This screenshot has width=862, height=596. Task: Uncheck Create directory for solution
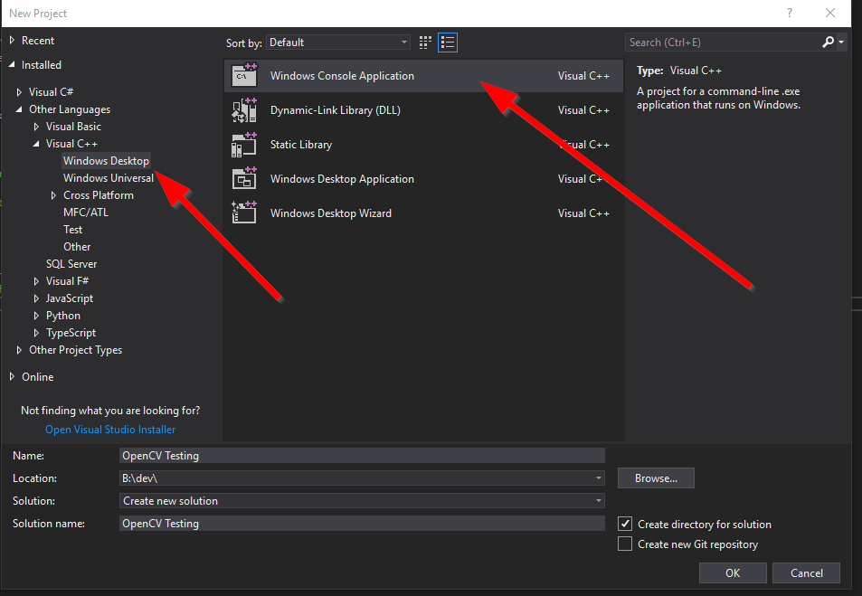tap(625, 524)
